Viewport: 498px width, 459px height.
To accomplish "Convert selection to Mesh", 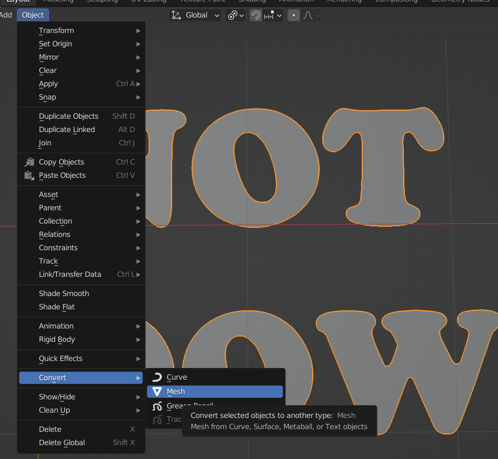I will click(x=215, y=391).
